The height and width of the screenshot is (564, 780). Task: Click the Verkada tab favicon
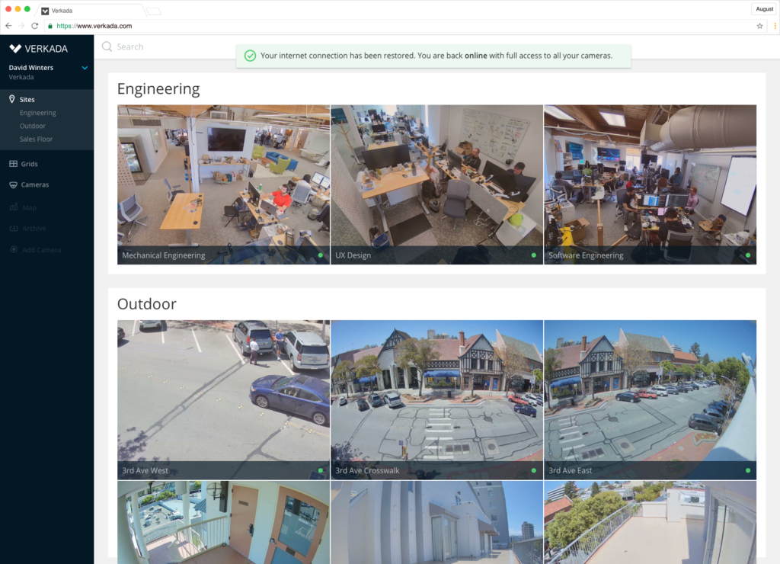point(45,11)
